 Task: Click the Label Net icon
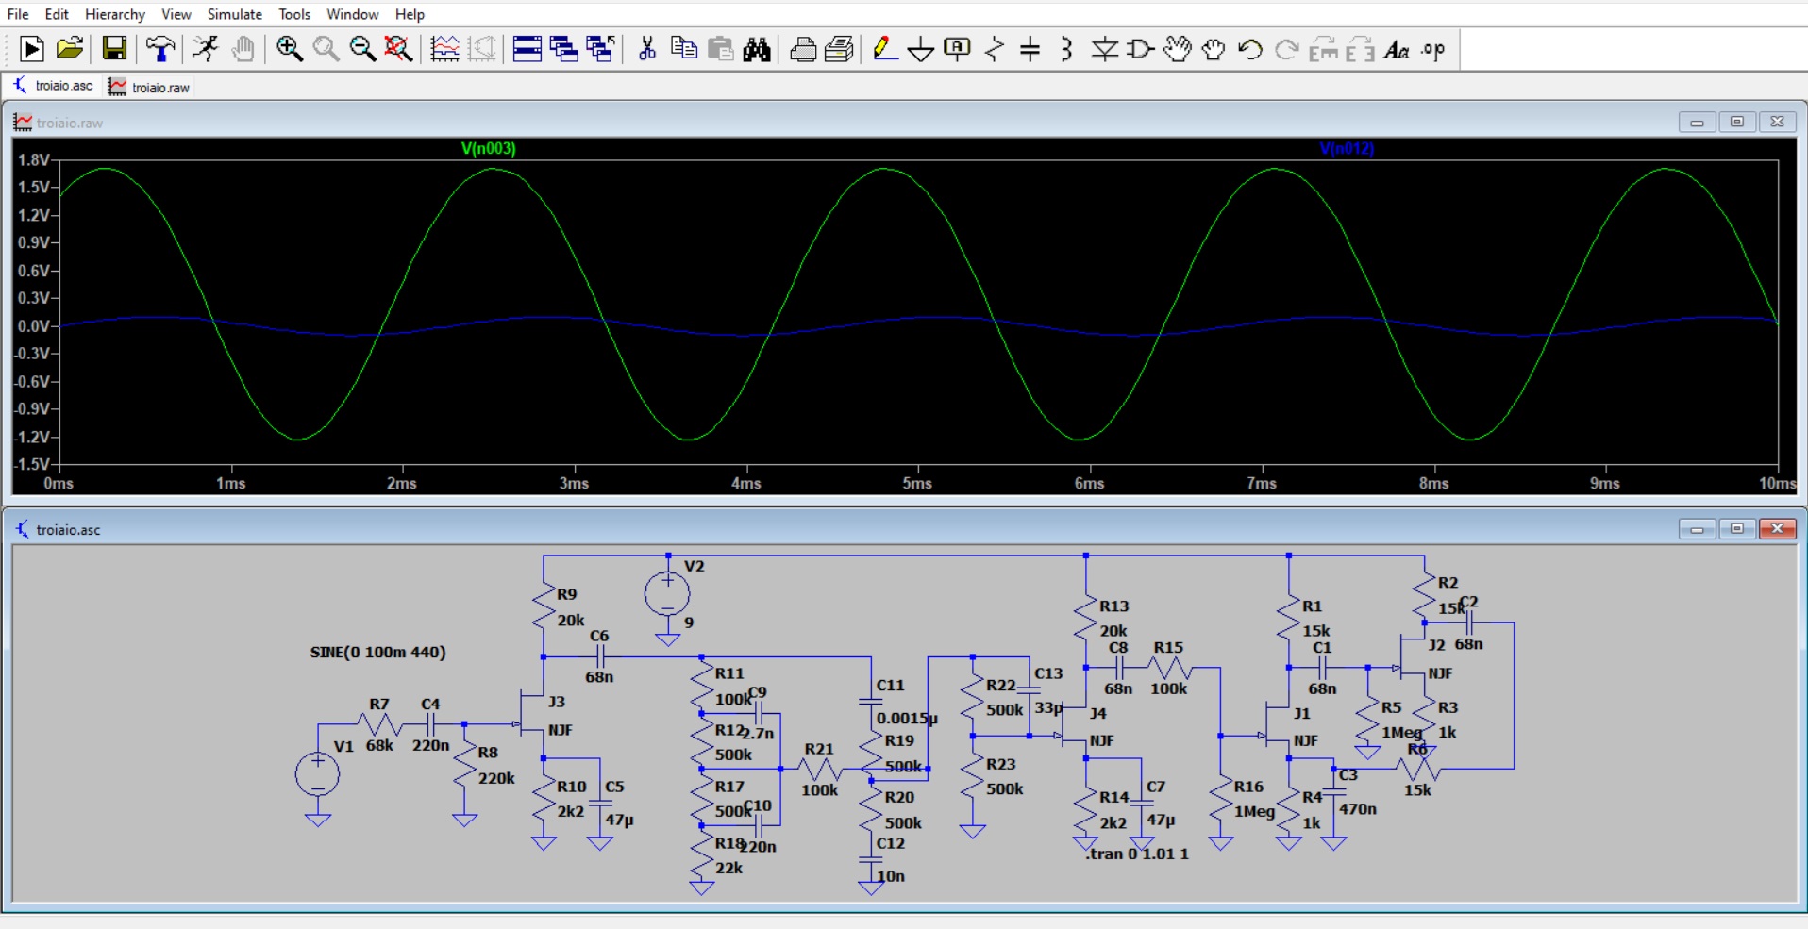(x=957, y=49)
